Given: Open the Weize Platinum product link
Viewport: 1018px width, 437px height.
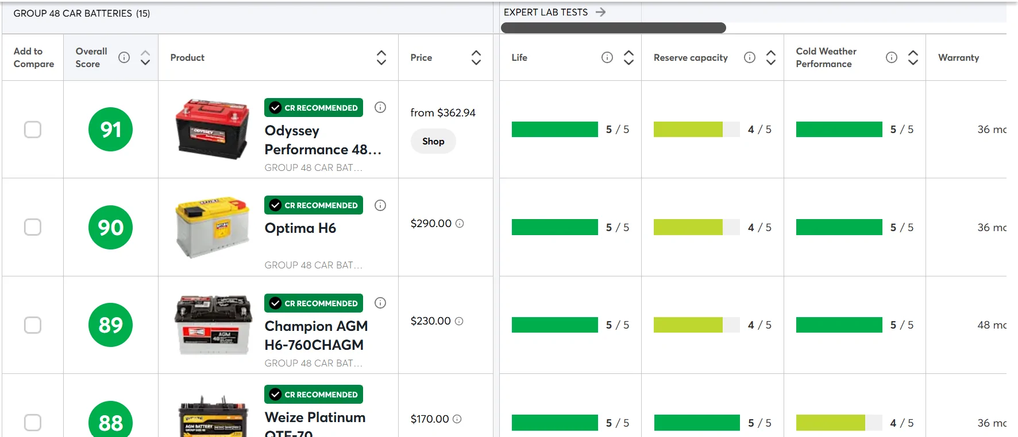Looking at the screenshot, I should 315,423.
